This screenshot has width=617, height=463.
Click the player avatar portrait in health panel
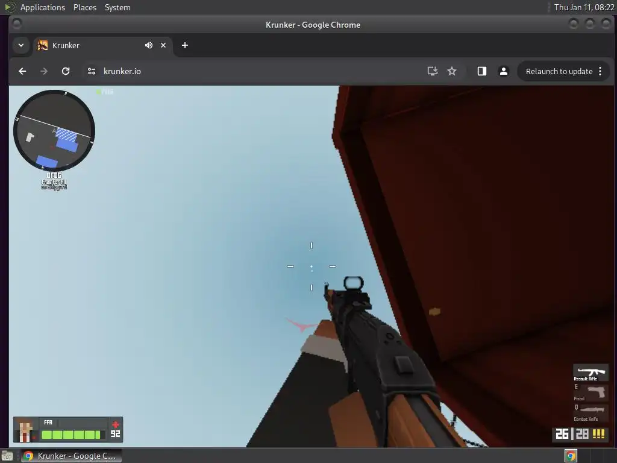[x=25, y=430]
